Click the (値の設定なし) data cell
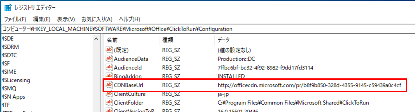This screenshot has height=112, width=415. (x=234, y=50)
